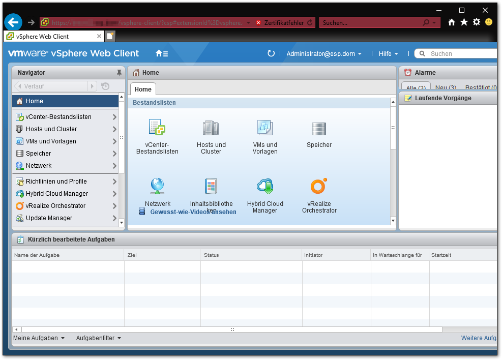Open VMs und Vorlagen home icon
Screen dimensions: 502x360
pyautogui.click(x=265, y=128)
